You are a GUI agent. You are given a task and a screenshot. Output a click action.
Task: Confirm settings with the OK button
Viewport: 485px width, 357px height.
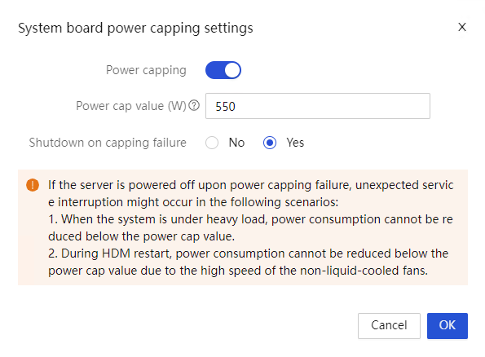[x=448, y=326]
